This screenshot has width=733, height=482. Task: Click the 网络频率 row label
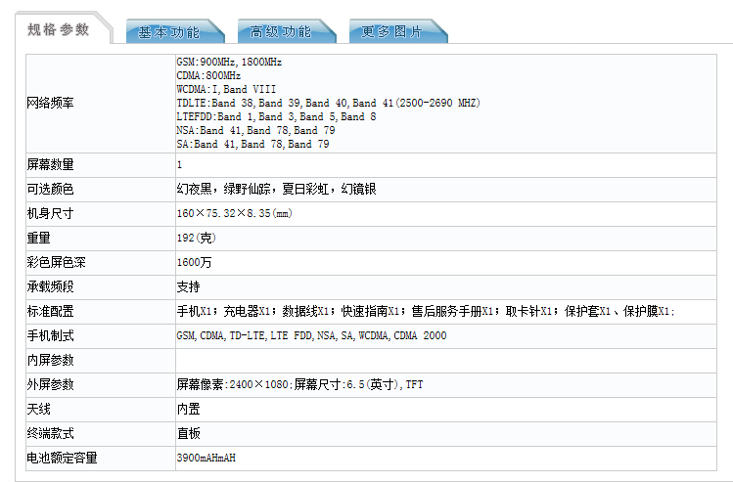[x=51, y=103]
